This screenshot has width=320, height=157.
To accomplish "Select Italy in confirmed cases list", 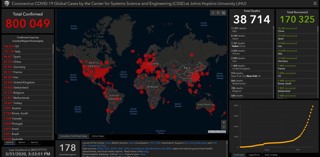I will (x=27, y=51).
